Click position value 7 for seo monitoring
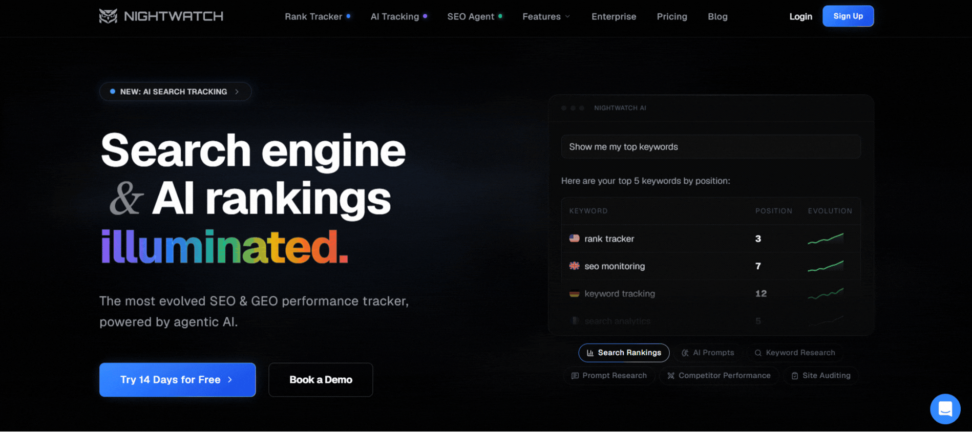 [x=758, y=266]
